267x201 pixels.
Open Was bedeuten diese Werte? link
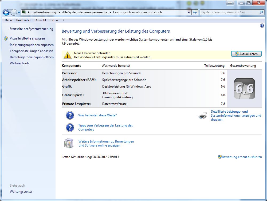[97, 115]
